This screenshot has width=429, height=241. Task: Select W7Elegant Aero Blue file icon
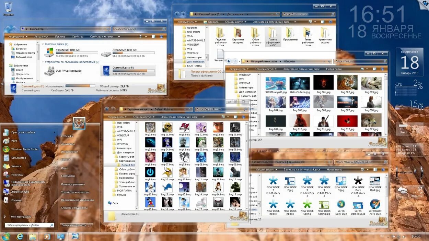pyautogui.click(x=375, y=207)
